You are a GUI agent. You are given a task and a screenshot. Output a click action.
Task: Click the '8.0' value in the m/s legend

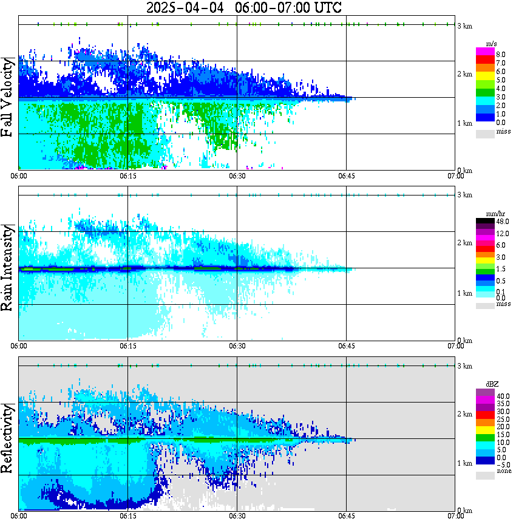[501, 55]
